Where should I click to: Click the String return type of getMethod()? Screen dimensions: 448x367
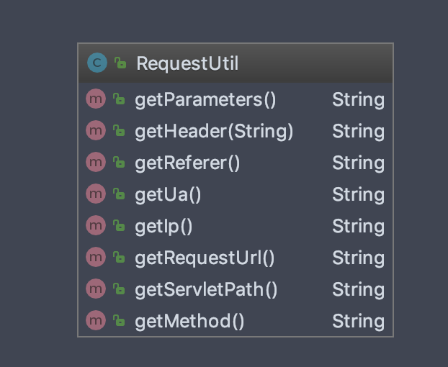(358, 321)
